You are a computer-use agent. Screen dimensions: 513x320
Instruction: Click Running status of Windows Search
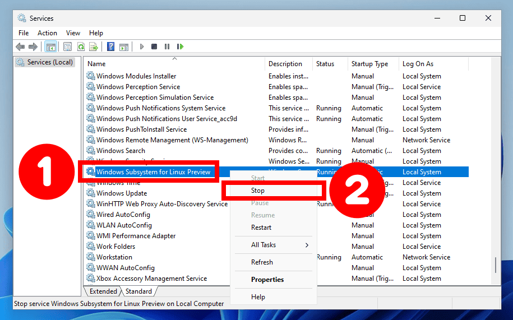[x=329, y=150]
